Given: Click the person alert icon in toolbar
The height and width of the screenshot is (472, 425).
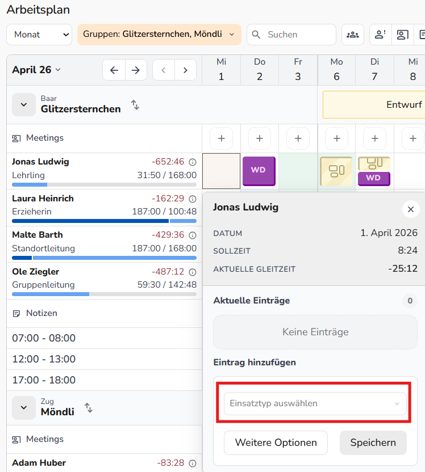Looking at the screenshot, I should 380,35.
